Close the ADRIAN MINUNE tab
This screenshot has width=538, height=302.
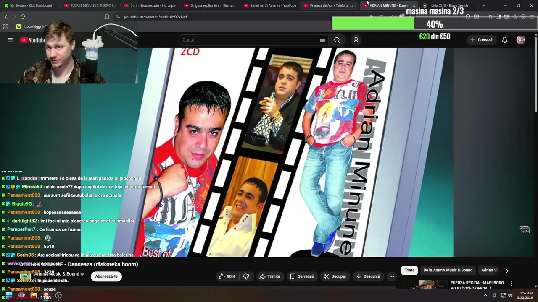click(x=414, y=5)
